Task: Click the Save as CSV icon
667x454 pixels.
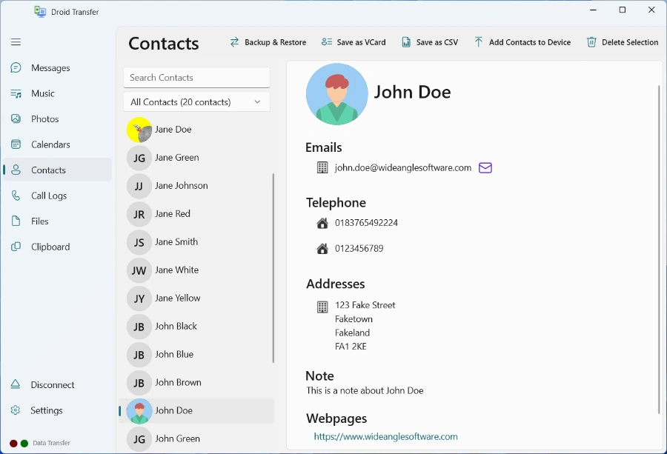Action: (x=406, y=42)
